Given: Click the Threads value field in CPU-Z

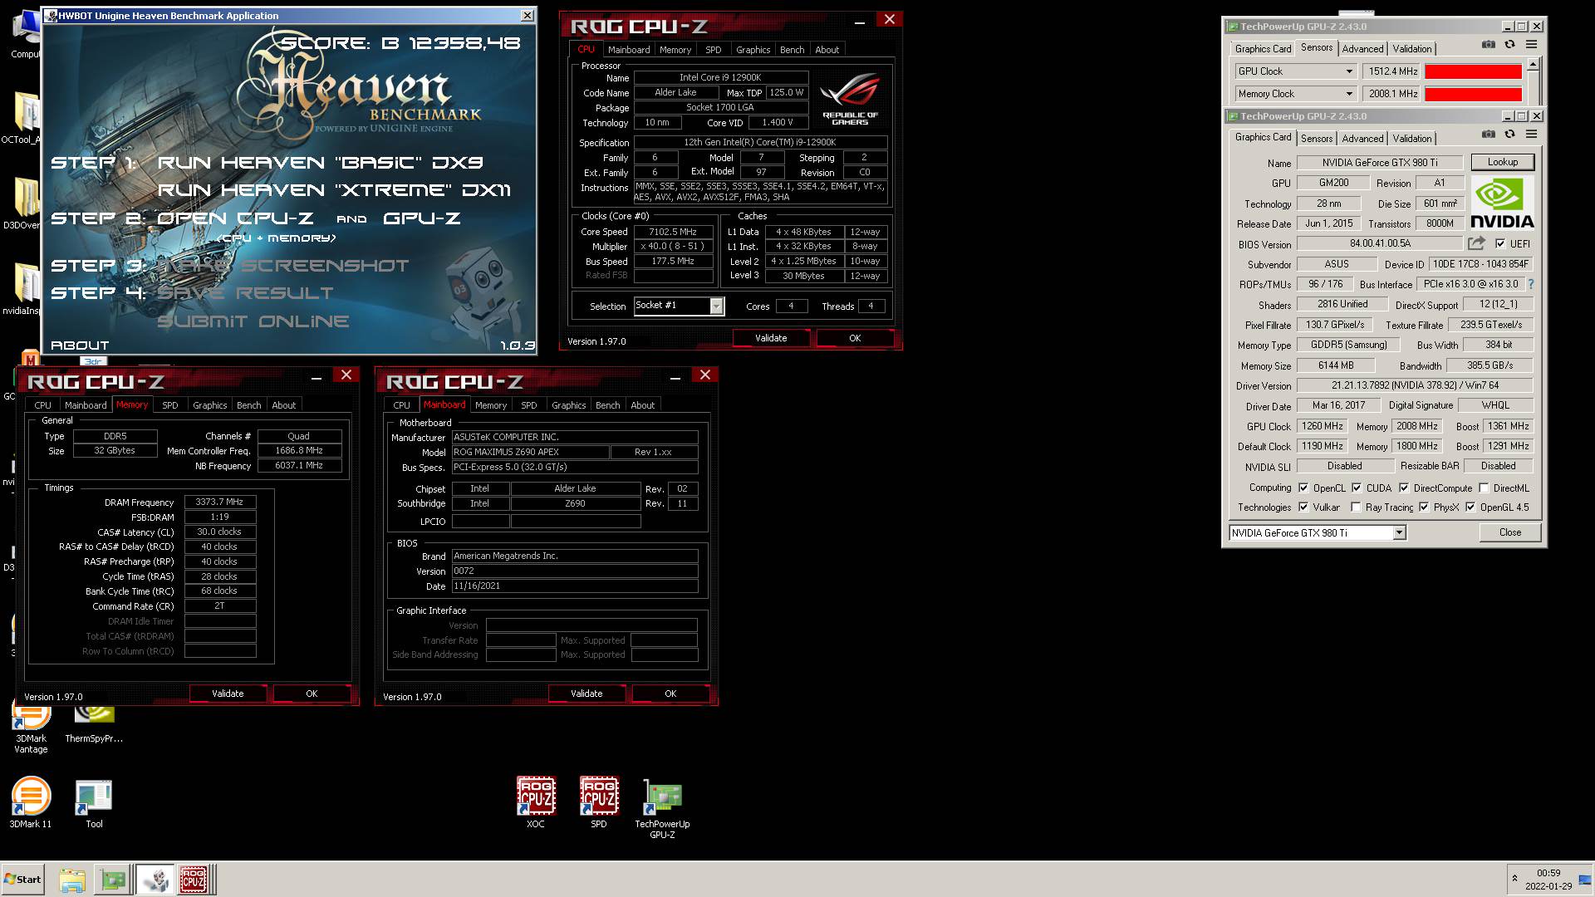Looking at the screenshot, I should coord(871,306).
